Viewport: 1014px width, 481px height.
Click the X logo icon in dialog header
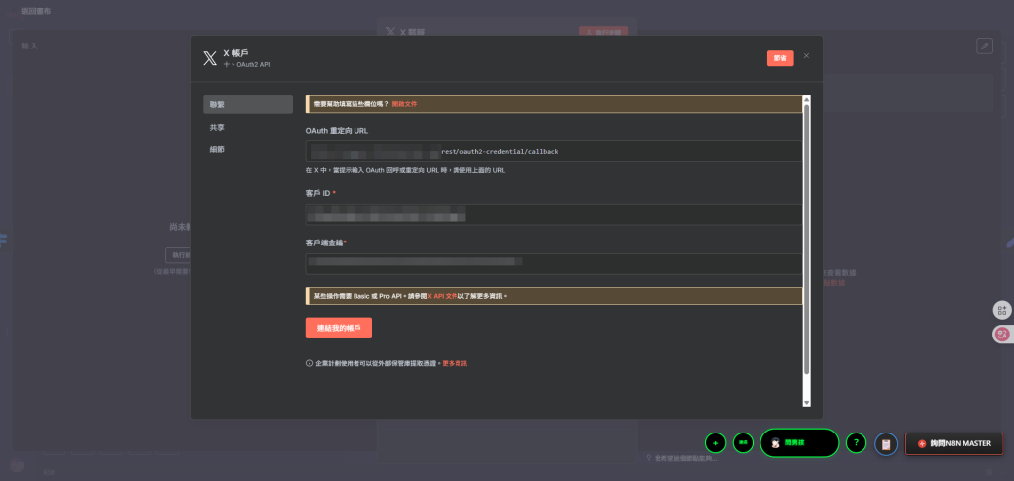click(x=209, y=58)
